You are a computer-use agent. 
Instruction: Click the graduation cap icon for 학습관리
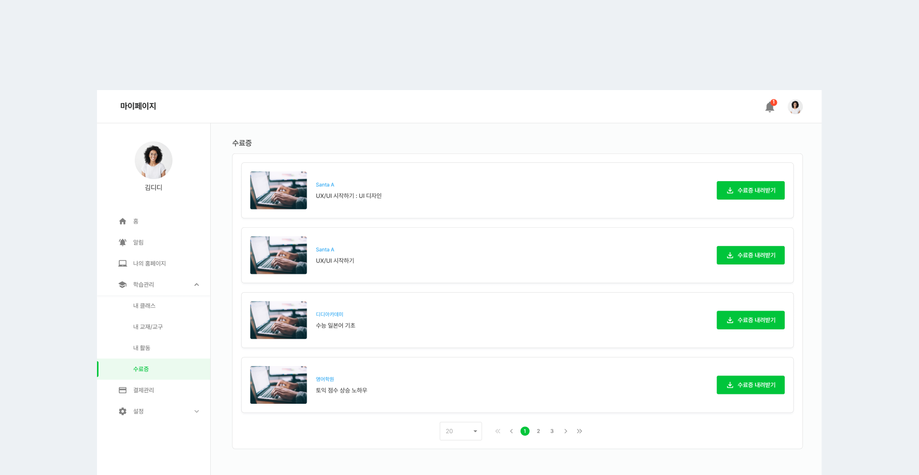(123, 285)
